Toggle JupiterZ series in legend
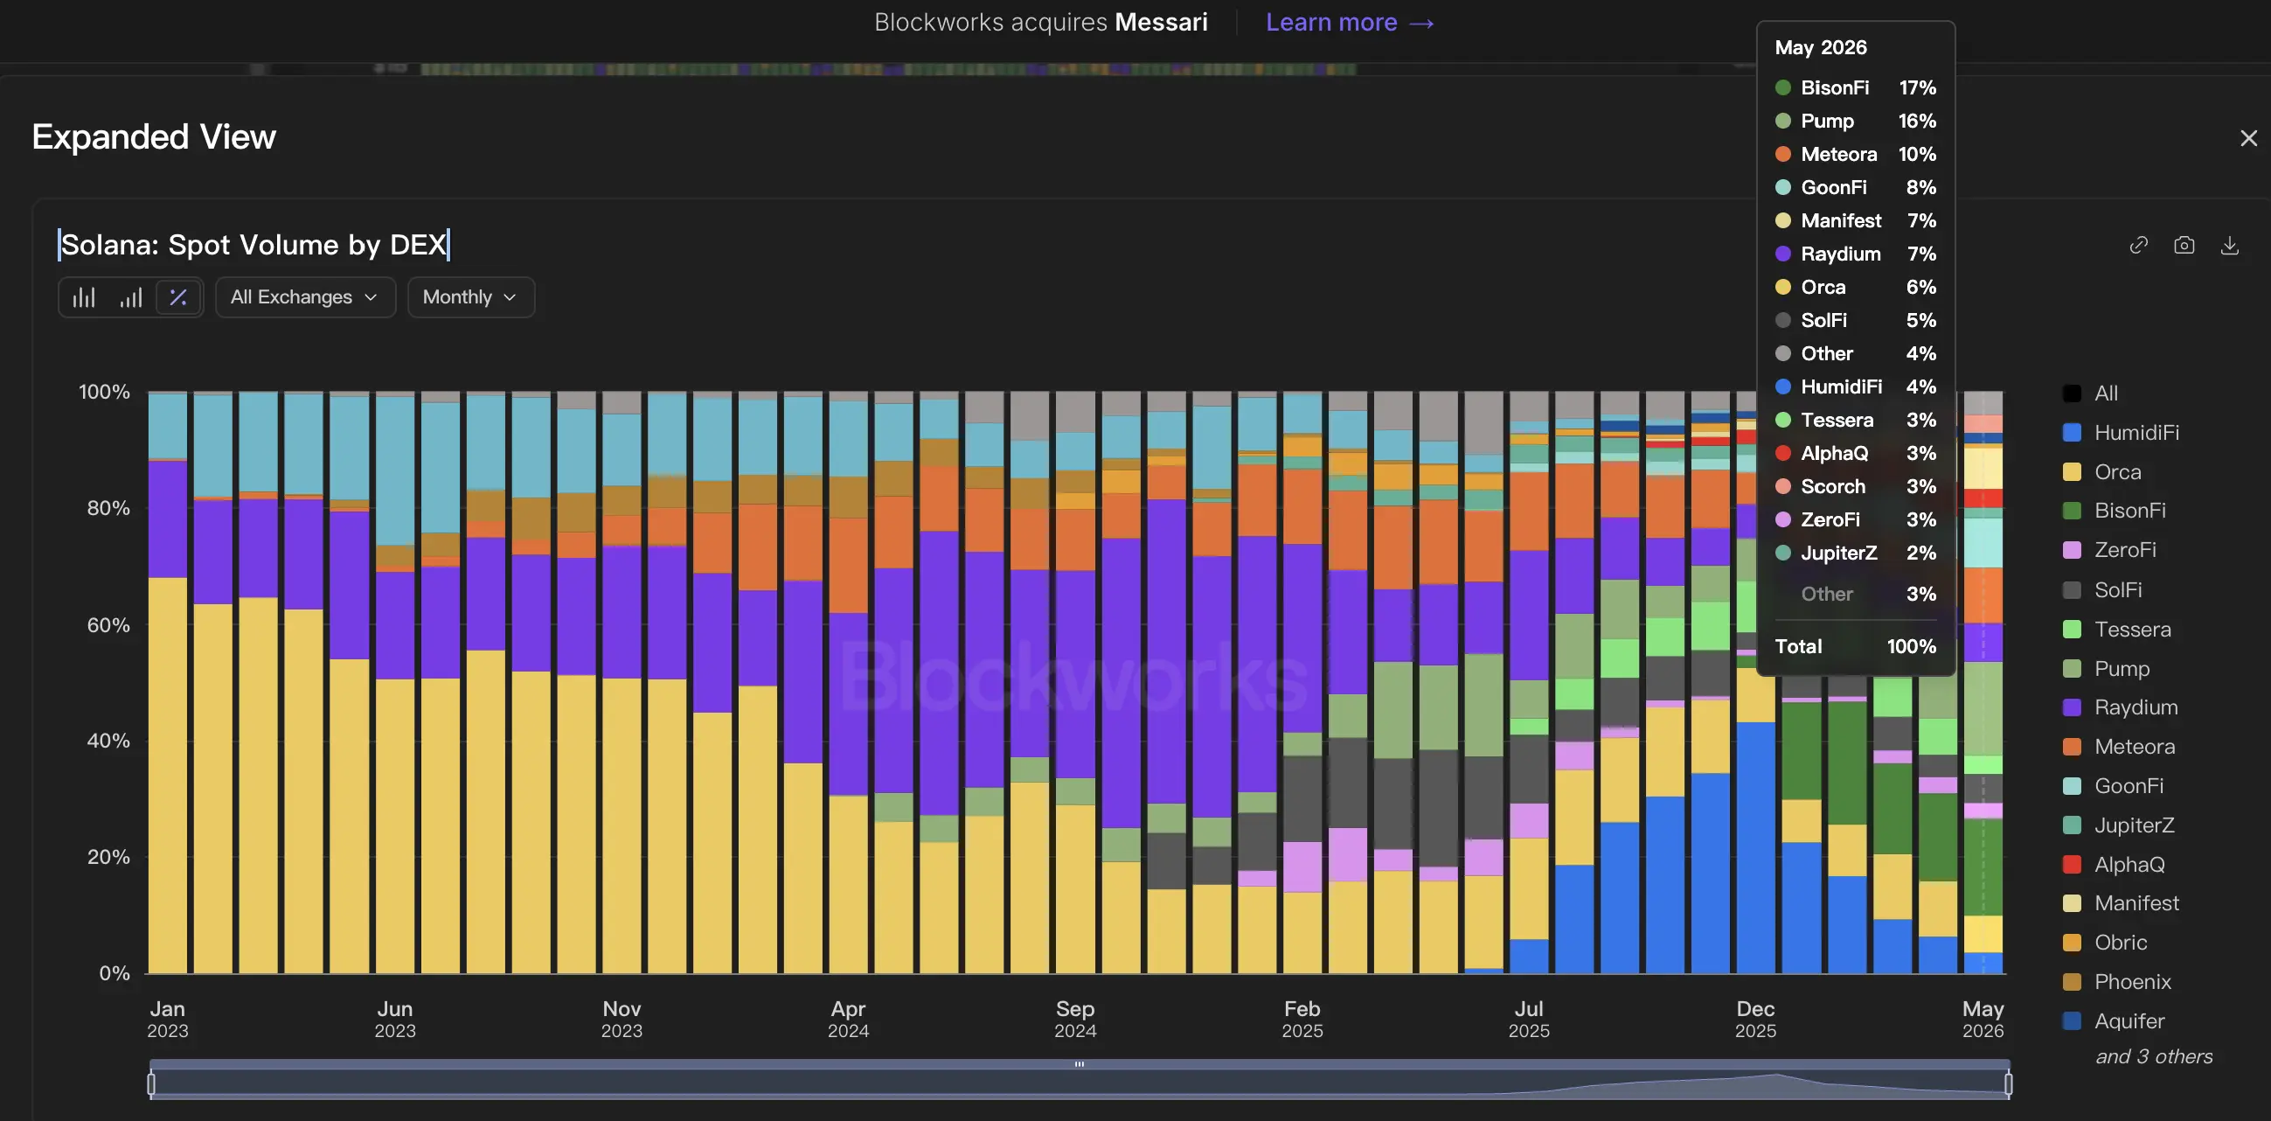The height and width of the screenshot is (1121, 2271). (x=2119, y=825)
